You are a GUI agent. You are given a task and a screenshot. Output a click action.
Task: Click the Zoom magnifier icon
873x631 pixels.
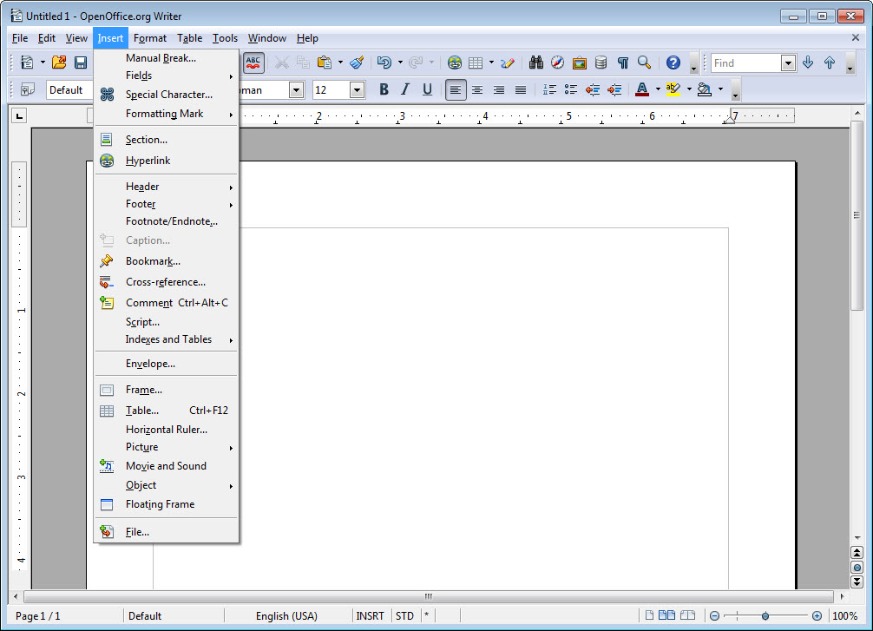[644, 62]
